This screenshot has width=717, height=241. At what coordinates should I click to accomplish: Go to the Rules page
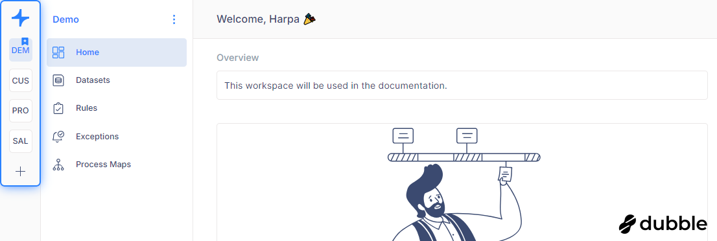117,108
